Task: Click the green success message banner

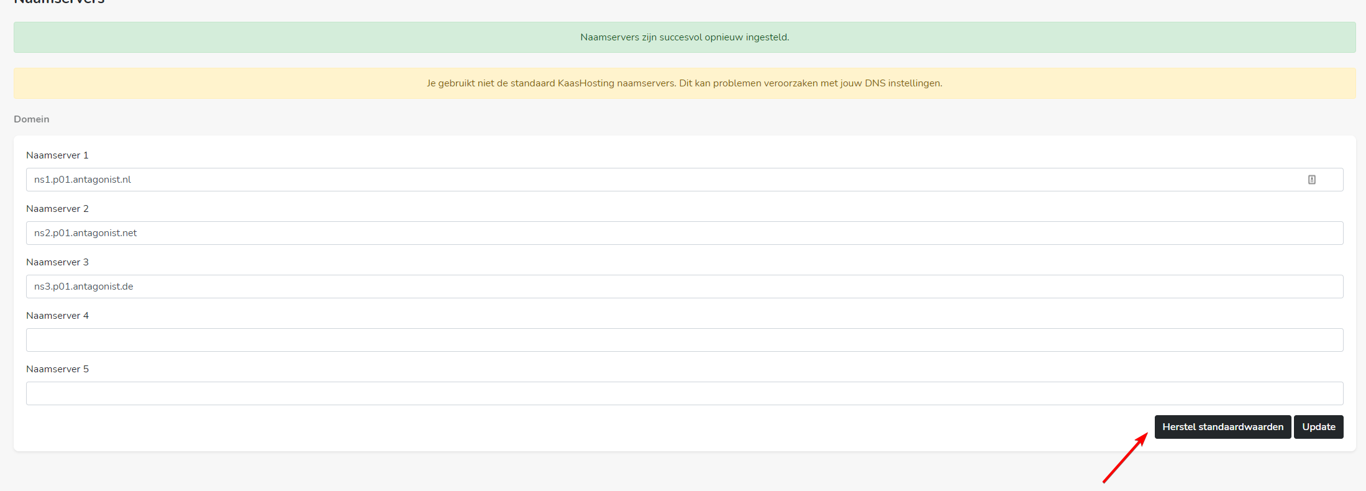Action: [684, 37]
